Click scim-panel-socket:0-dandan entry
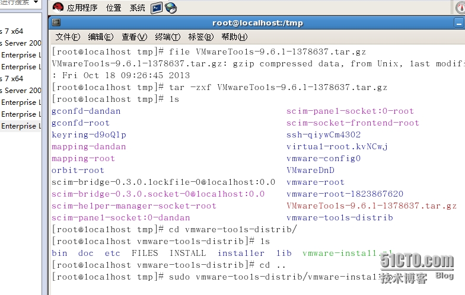This screenshot has width=465, height=295. point(121,218)
